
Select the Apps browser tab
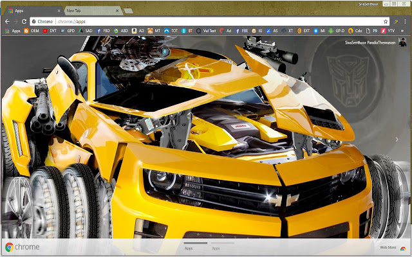tap(26, 11)
